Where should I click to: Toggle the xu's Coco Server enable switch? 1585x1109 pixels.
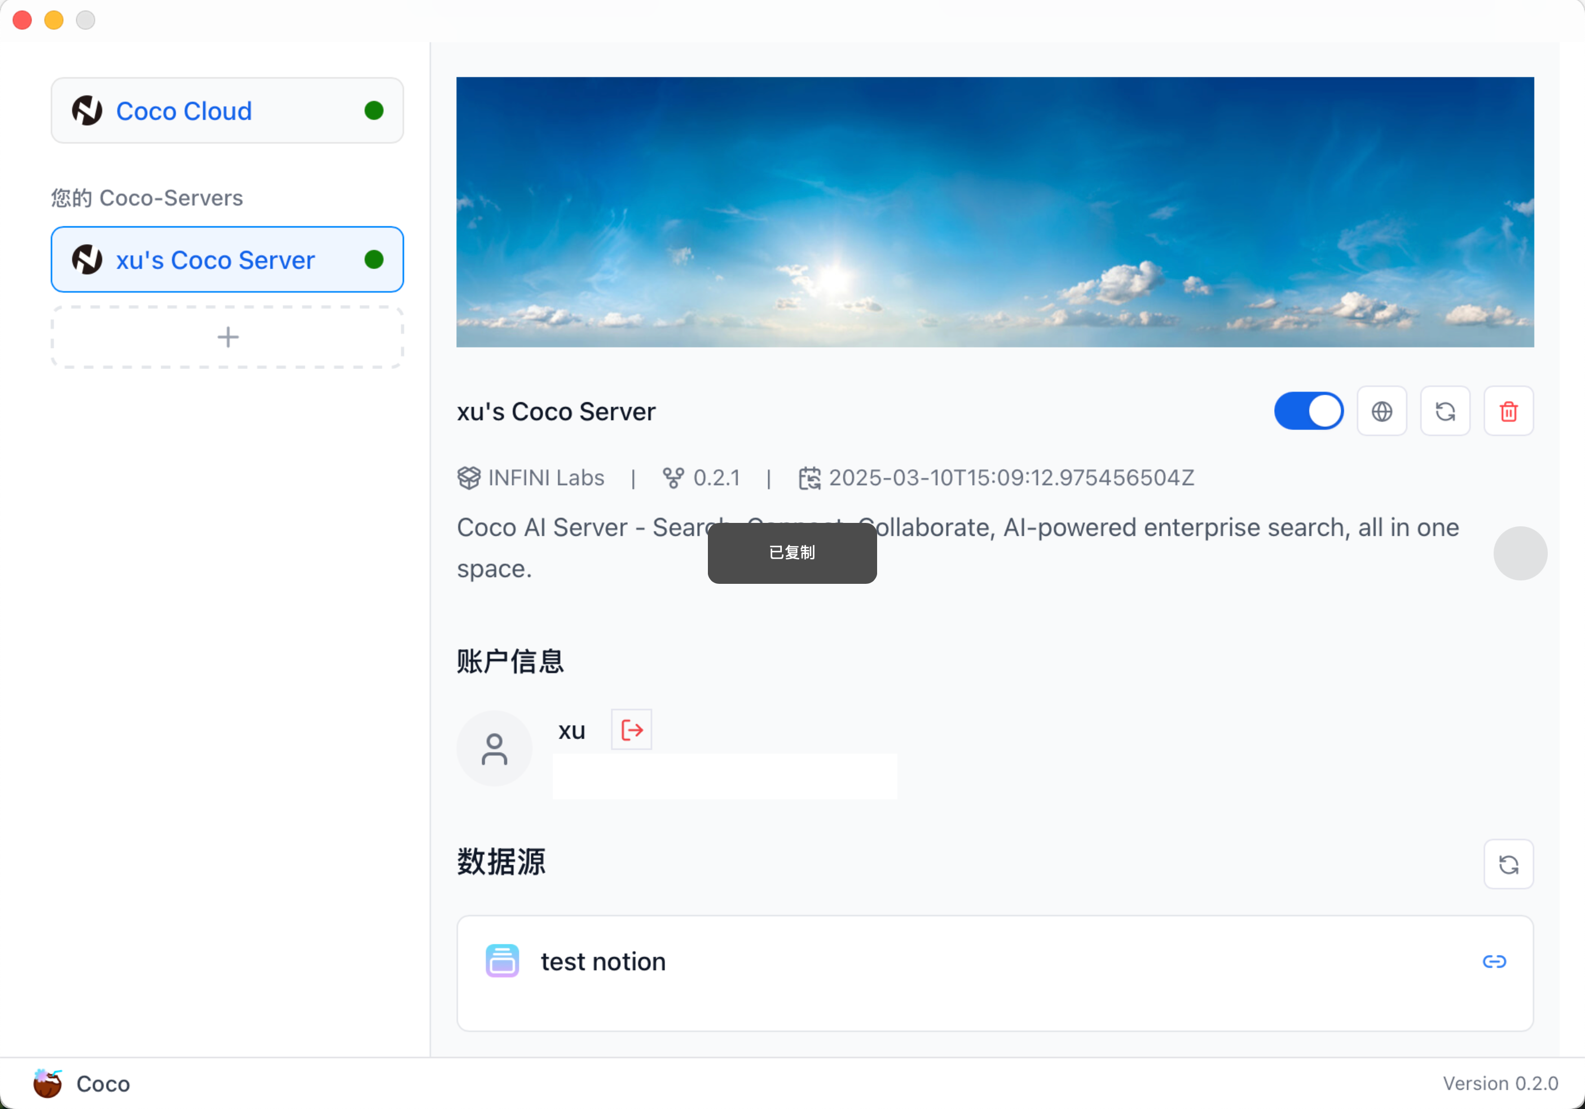click(1308, 412)
